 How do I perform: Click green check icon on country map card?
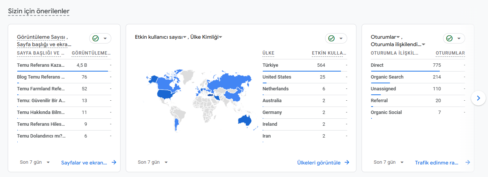[331, 38]
